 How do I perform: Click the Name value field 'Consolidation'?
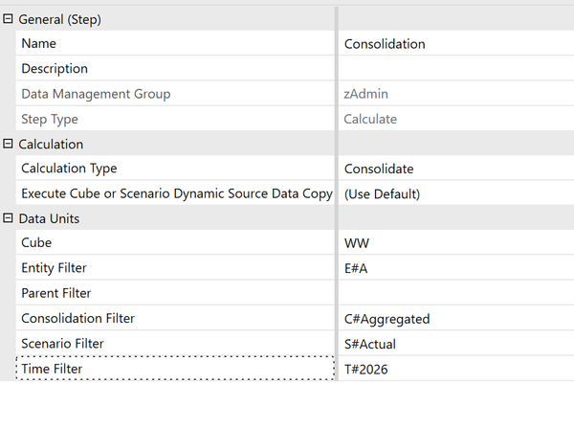(385, 44)
